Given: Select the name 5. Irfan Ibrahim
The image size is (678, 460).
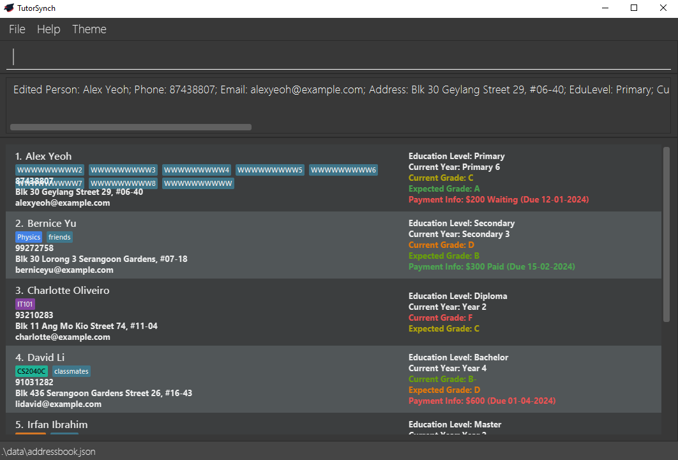Looking at the screenshot, I should tap(52, 424).
